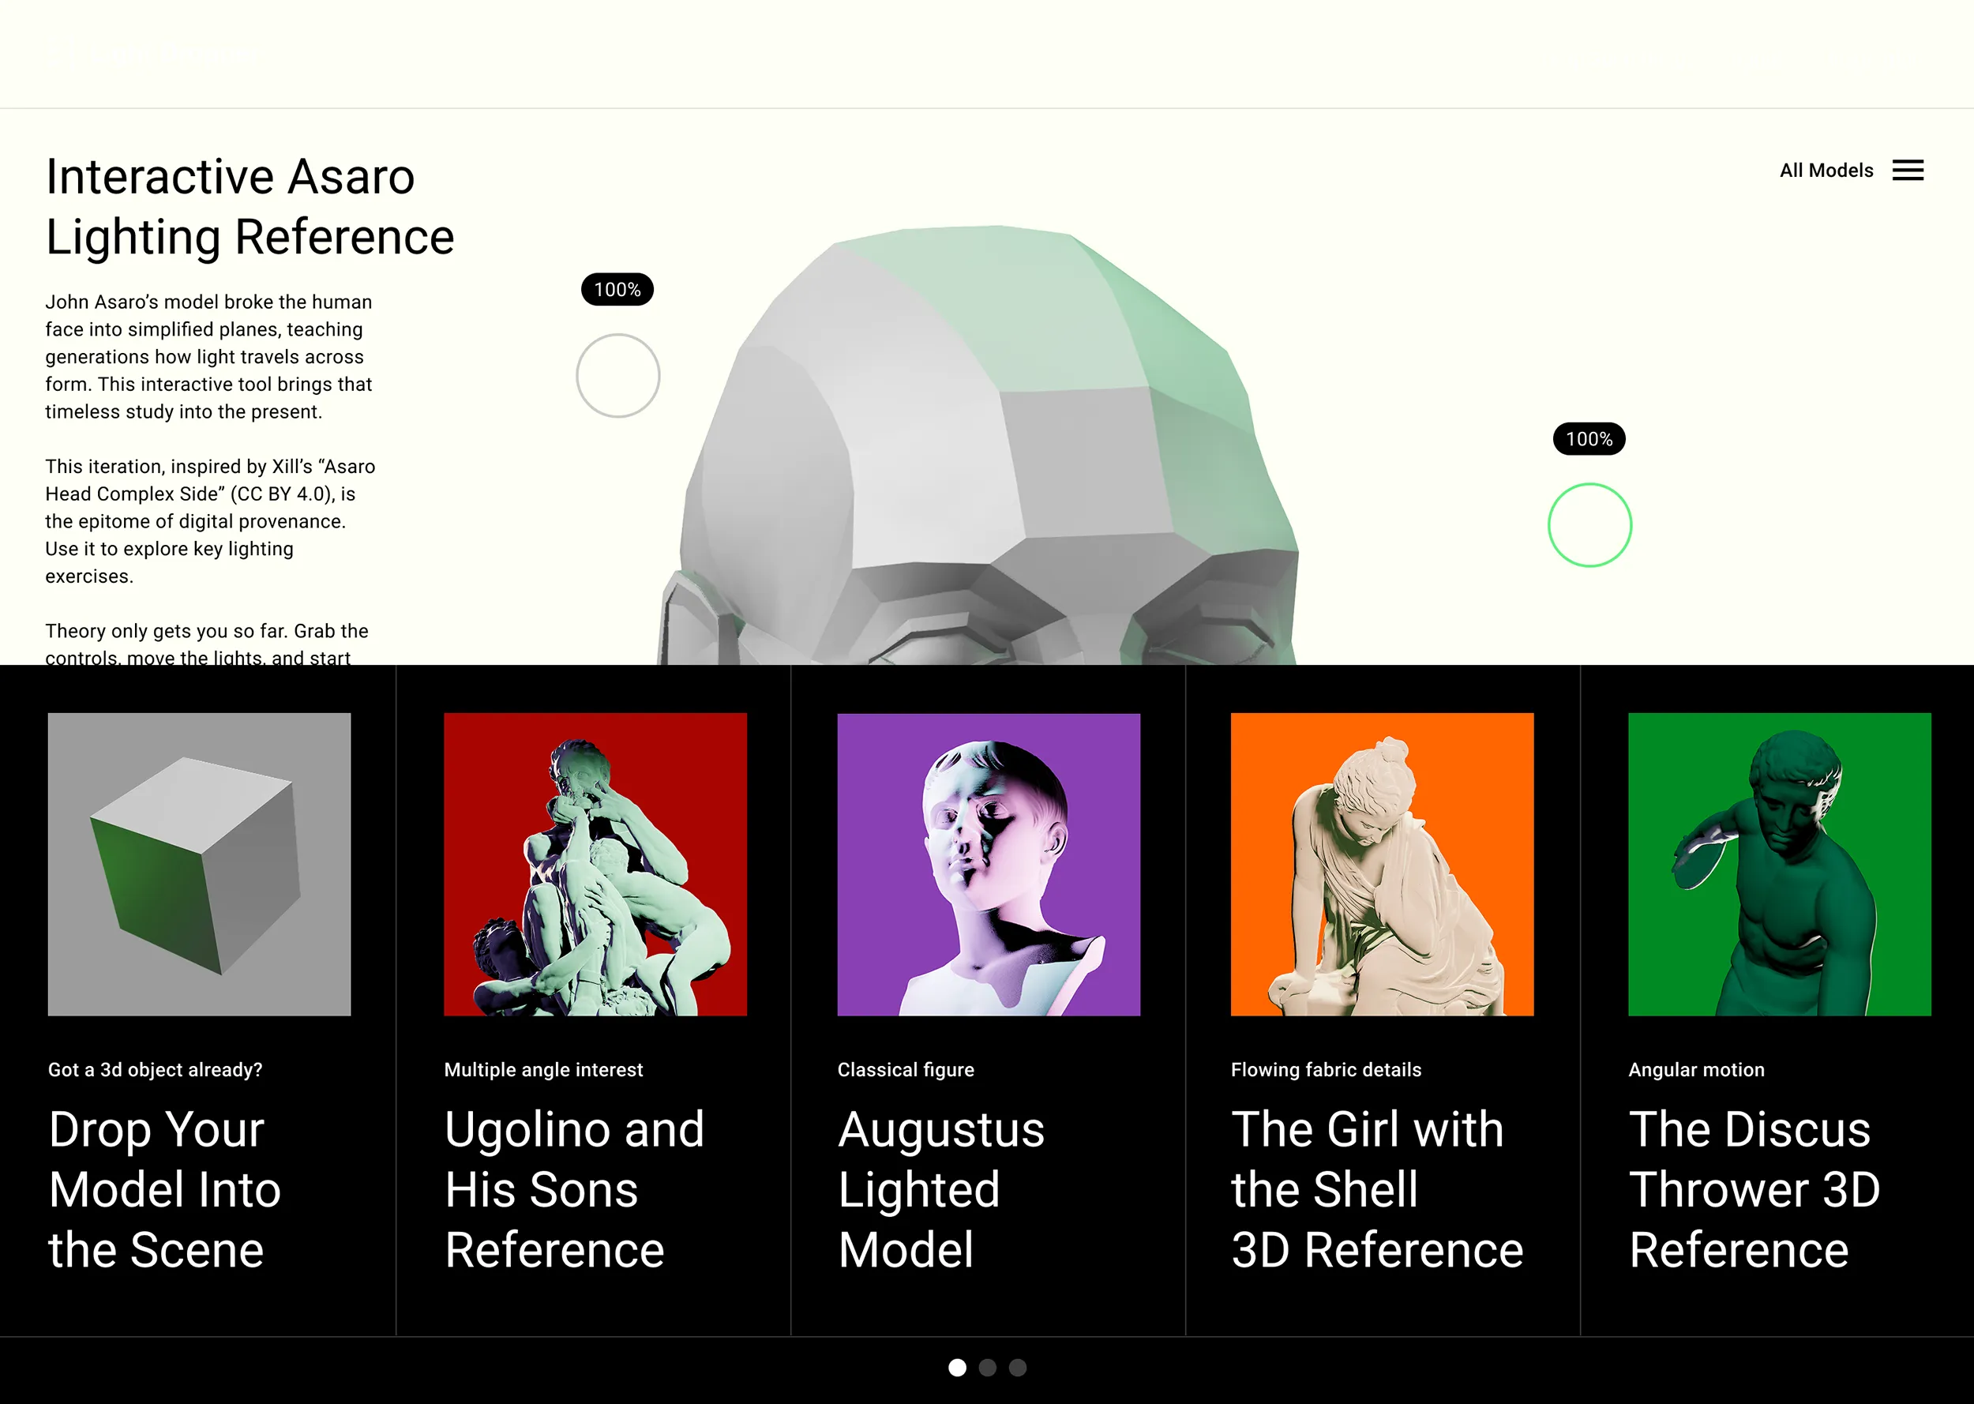Click 'Multiple angle interest' caption

[543, 1069]
